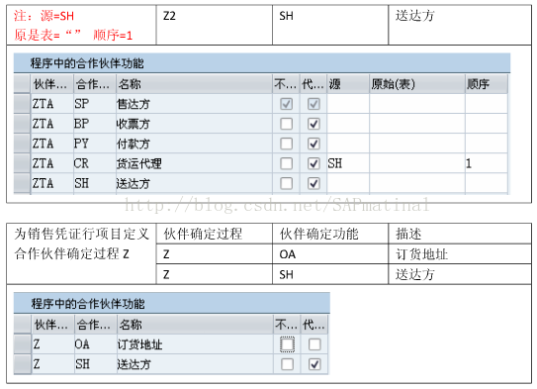The width and height of the screenshot is (537, 389).
Task: Uncheck the 代... checkbox for CR 货运代理
Action: click(x=313, y=163)
